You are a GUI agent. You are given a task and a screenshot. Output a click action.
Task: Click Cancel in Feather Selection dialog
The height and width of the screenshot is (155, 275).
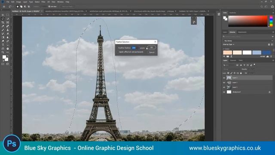tap(152, 52)
